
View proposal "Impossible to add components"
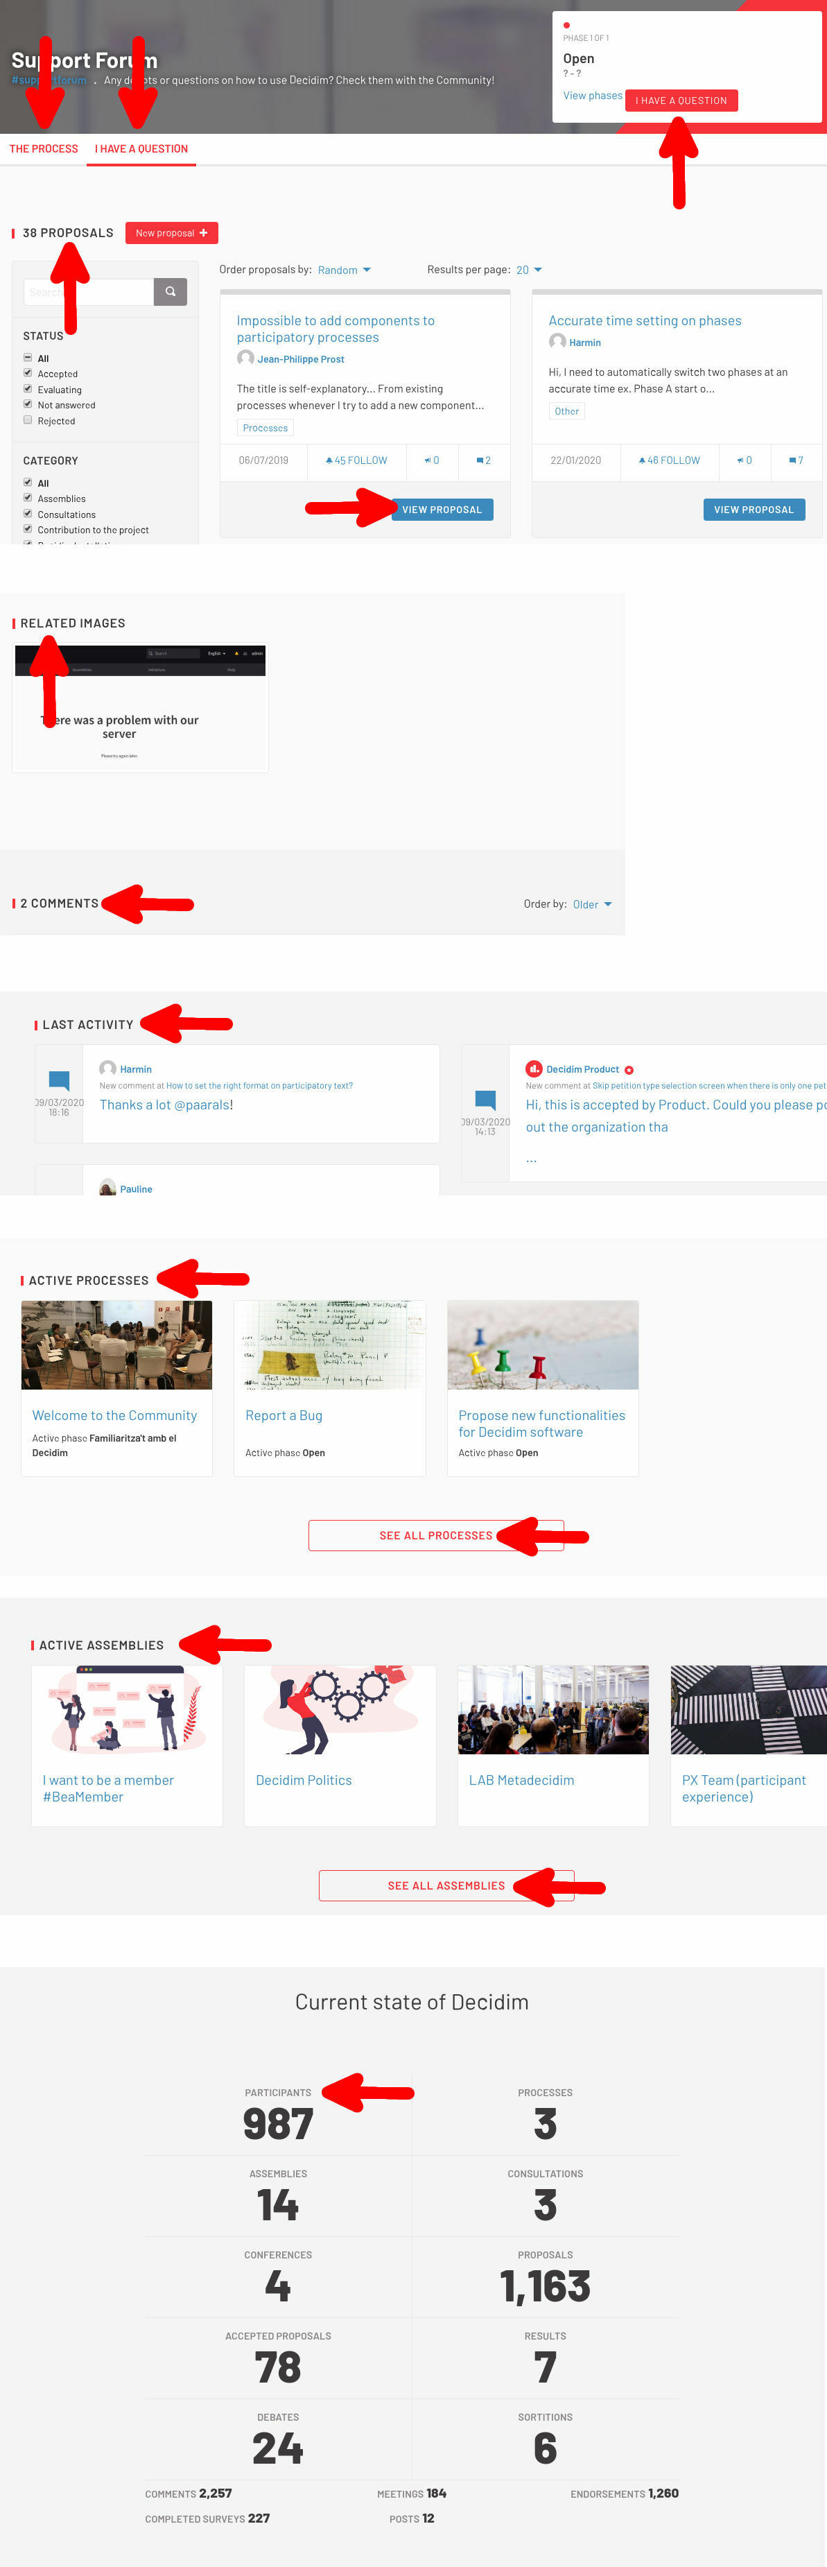click(x=442, y=509)
